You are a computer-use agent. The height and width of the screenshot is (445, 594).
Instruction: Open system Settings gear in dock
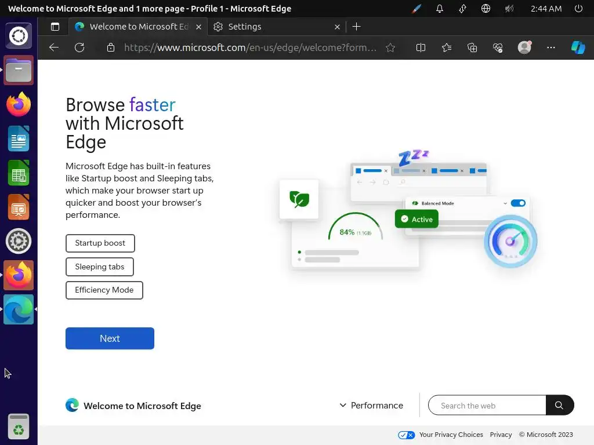[19, 241]
